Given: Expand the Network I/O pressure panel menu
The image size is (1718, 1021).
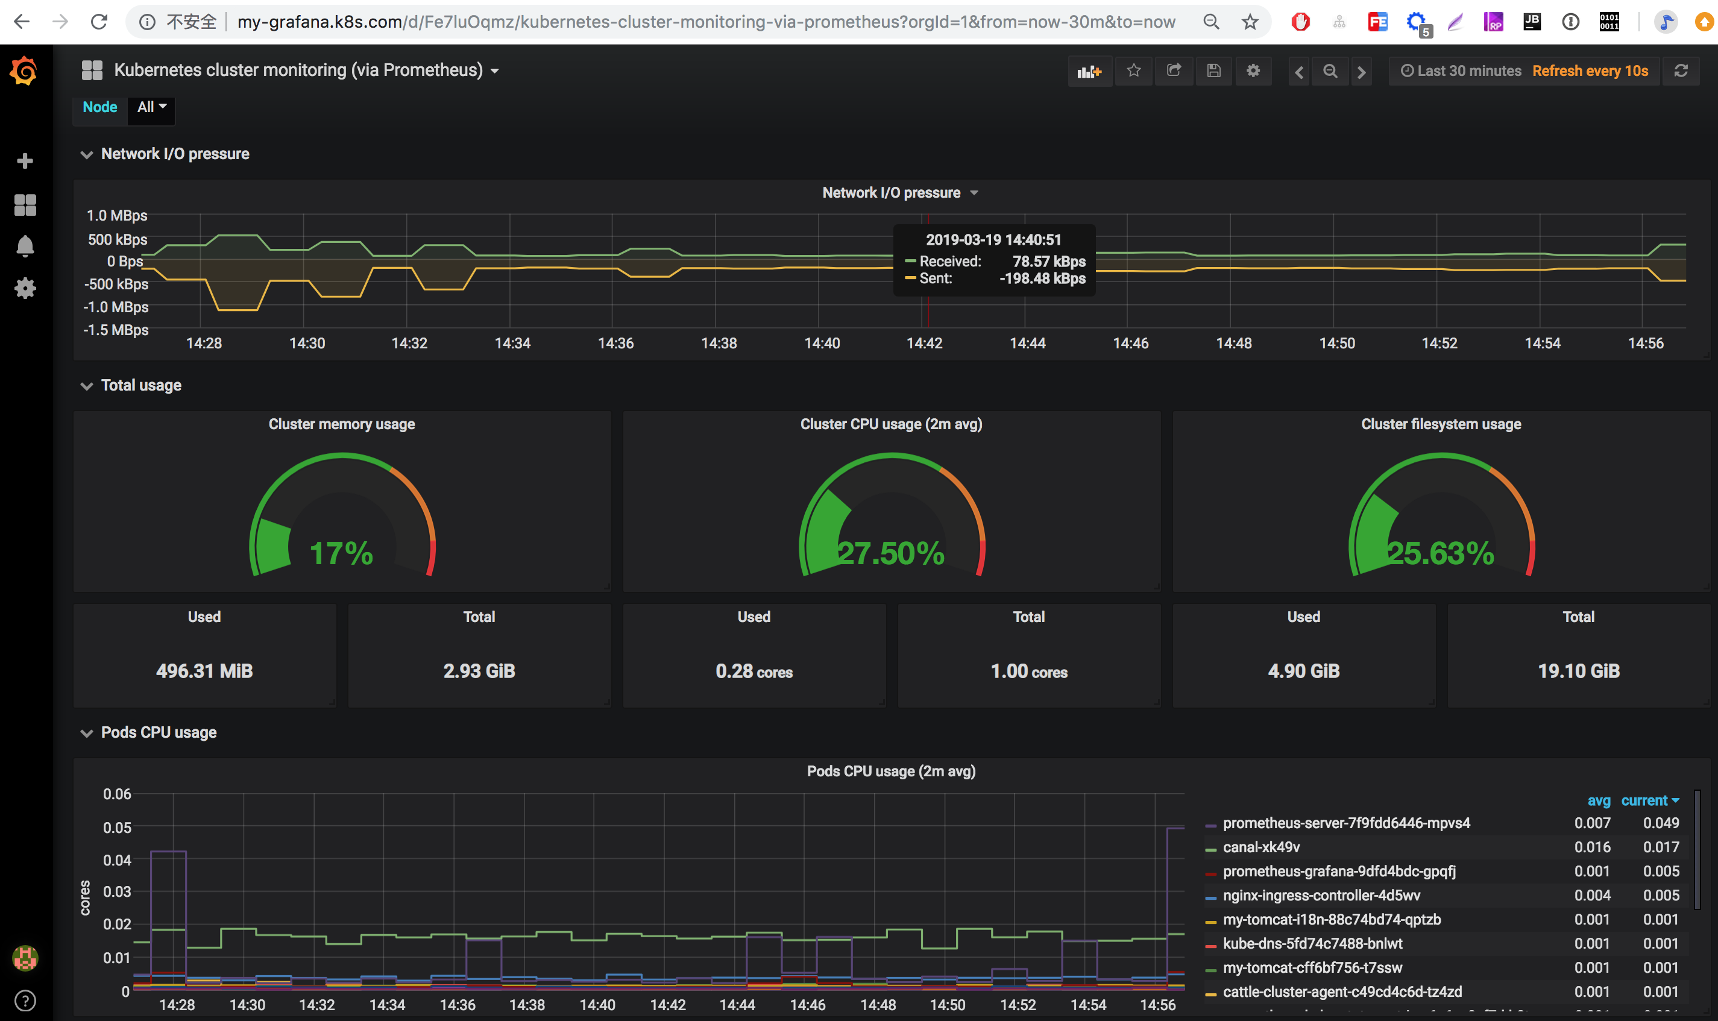Looking at the screenshot, I should [x=972, y=192].
